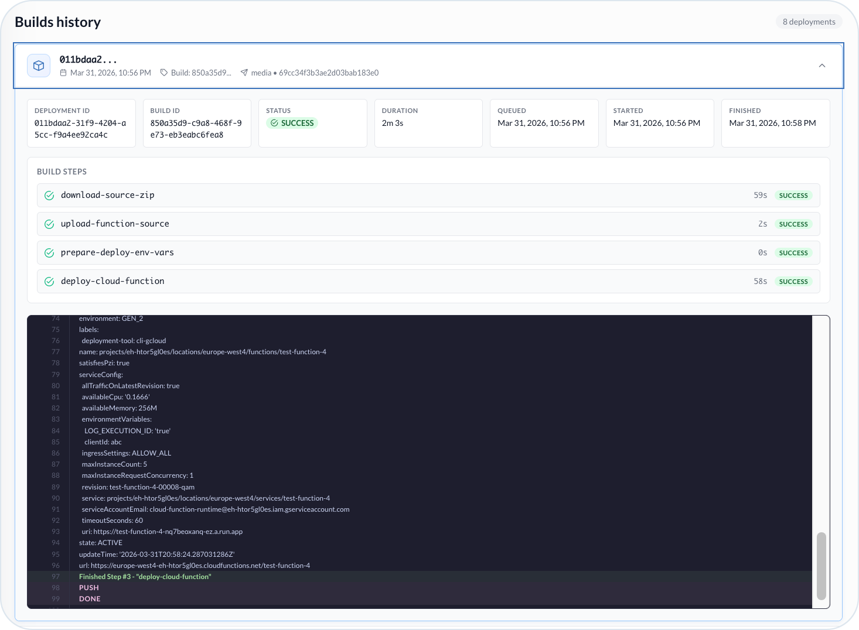Click the 58s duration on deploy-cloud-function
The image size is (859, 630).
point(760,282)
